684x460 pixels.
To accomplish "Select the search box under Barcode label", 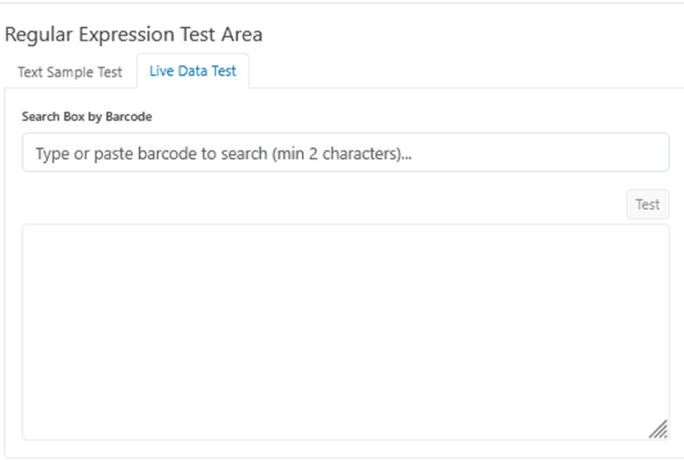I will (346, 153).
